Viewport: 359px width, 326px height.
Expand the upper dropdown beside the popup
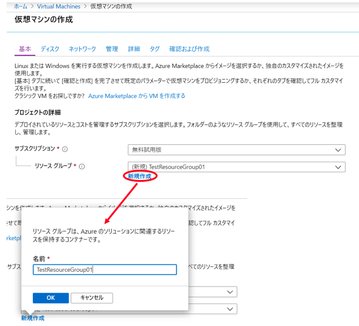(230, 292)
